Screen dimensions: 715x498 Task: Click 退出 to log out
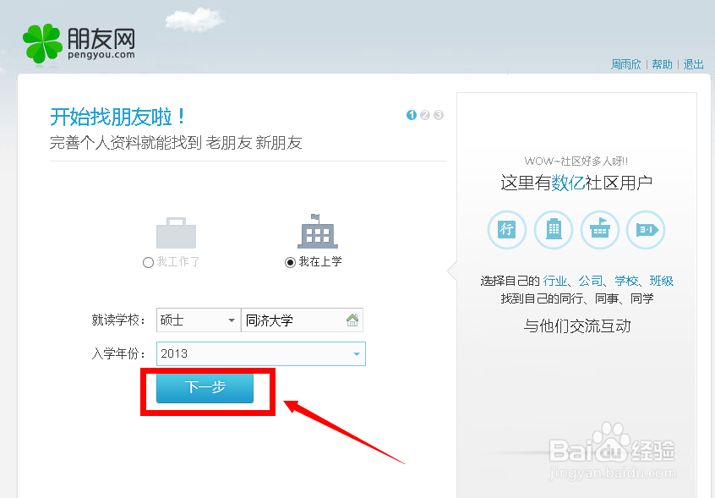(693, 63)
